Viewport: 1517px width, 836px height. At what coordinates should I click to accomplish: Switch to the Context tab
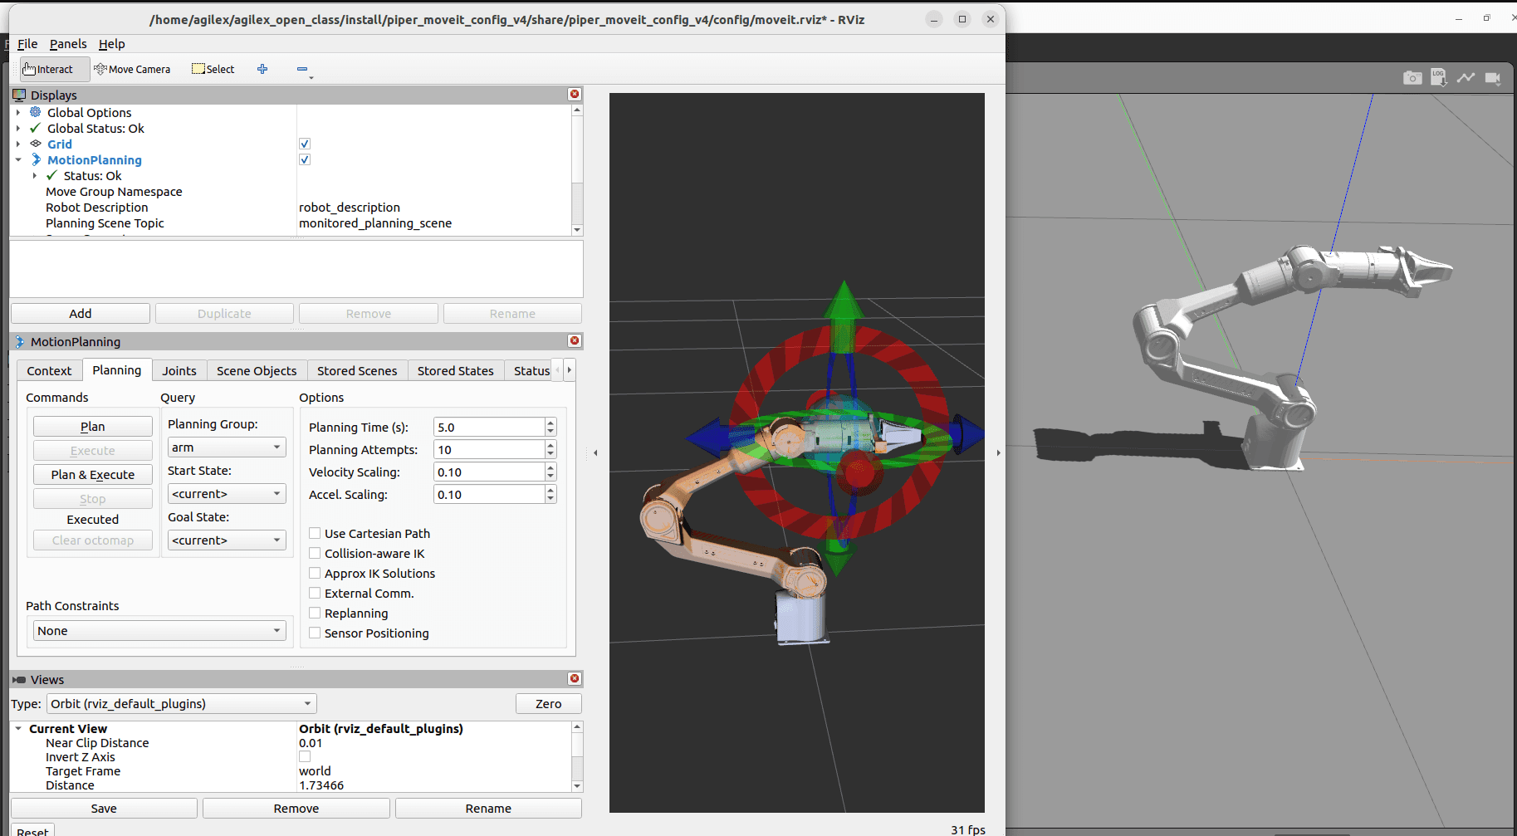coord(49,371)
